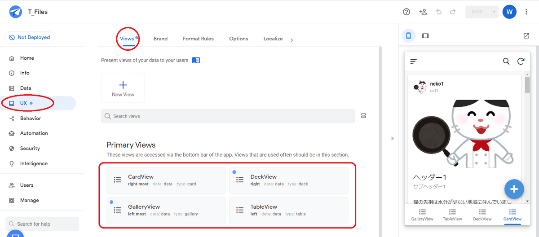Open the Views tab
Screen dimensions: 539x237
tap(127, 39)
